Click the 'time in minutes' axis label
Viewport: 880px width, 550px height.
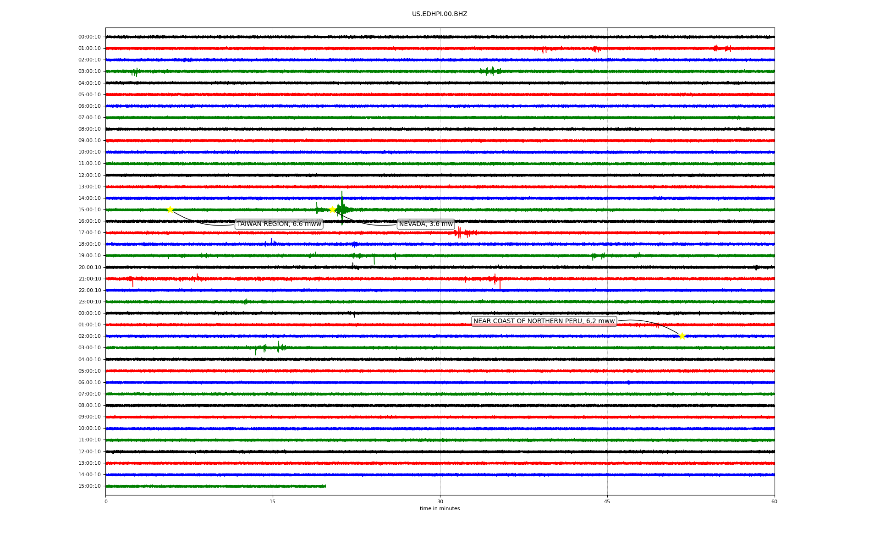(440, 509)
